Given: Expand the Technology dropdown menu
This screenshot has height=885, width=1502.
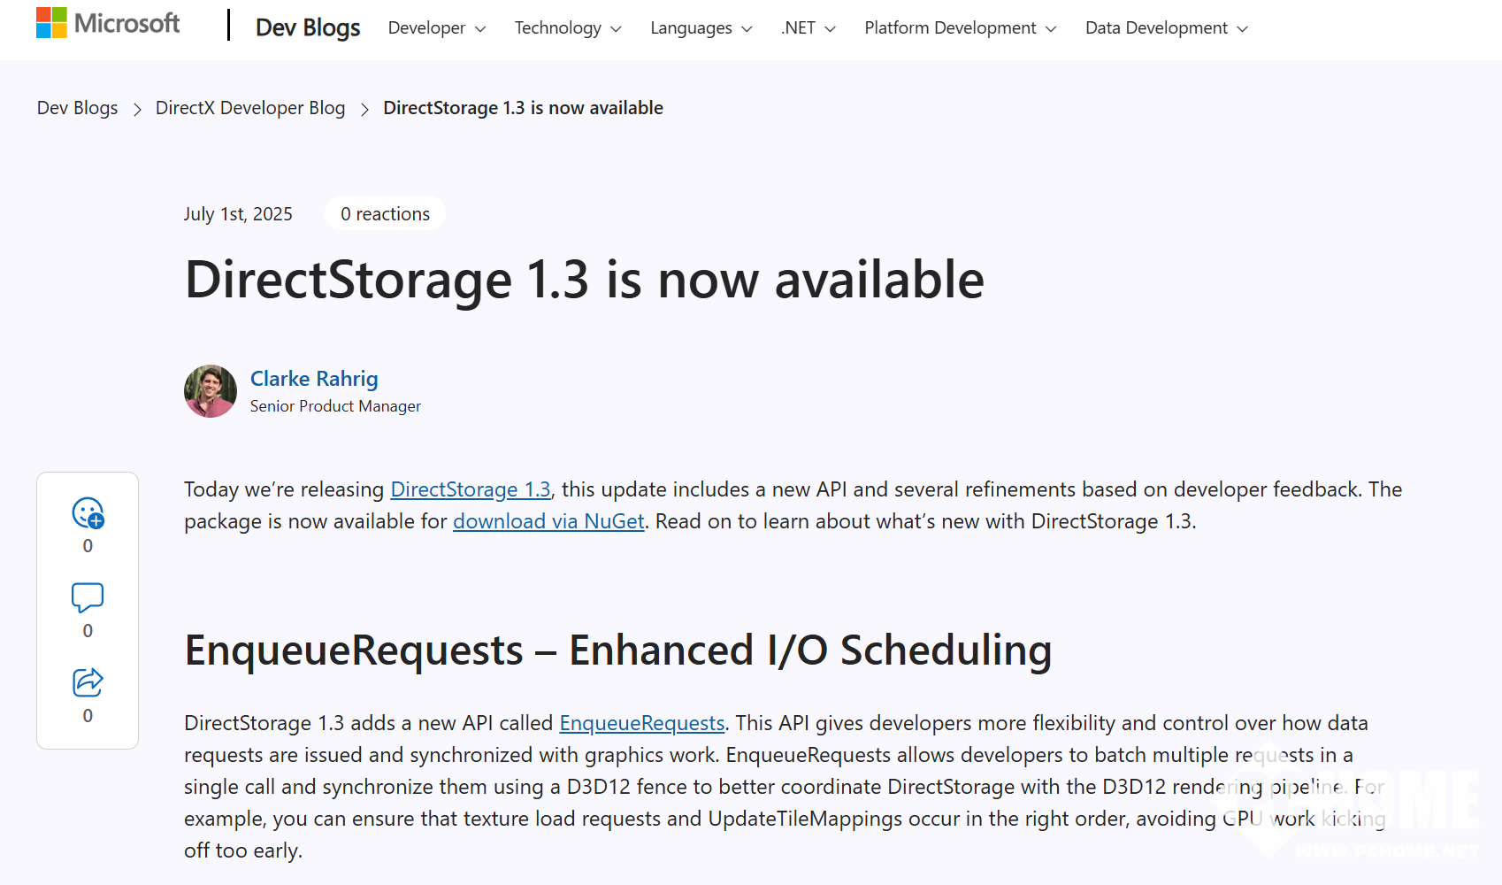Looking at the screenshot, I should click(x=568, y=28).
